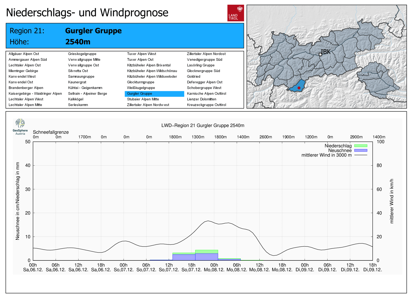
Task: Click the GeoSphere Austria logo
Action: (20, 126)
